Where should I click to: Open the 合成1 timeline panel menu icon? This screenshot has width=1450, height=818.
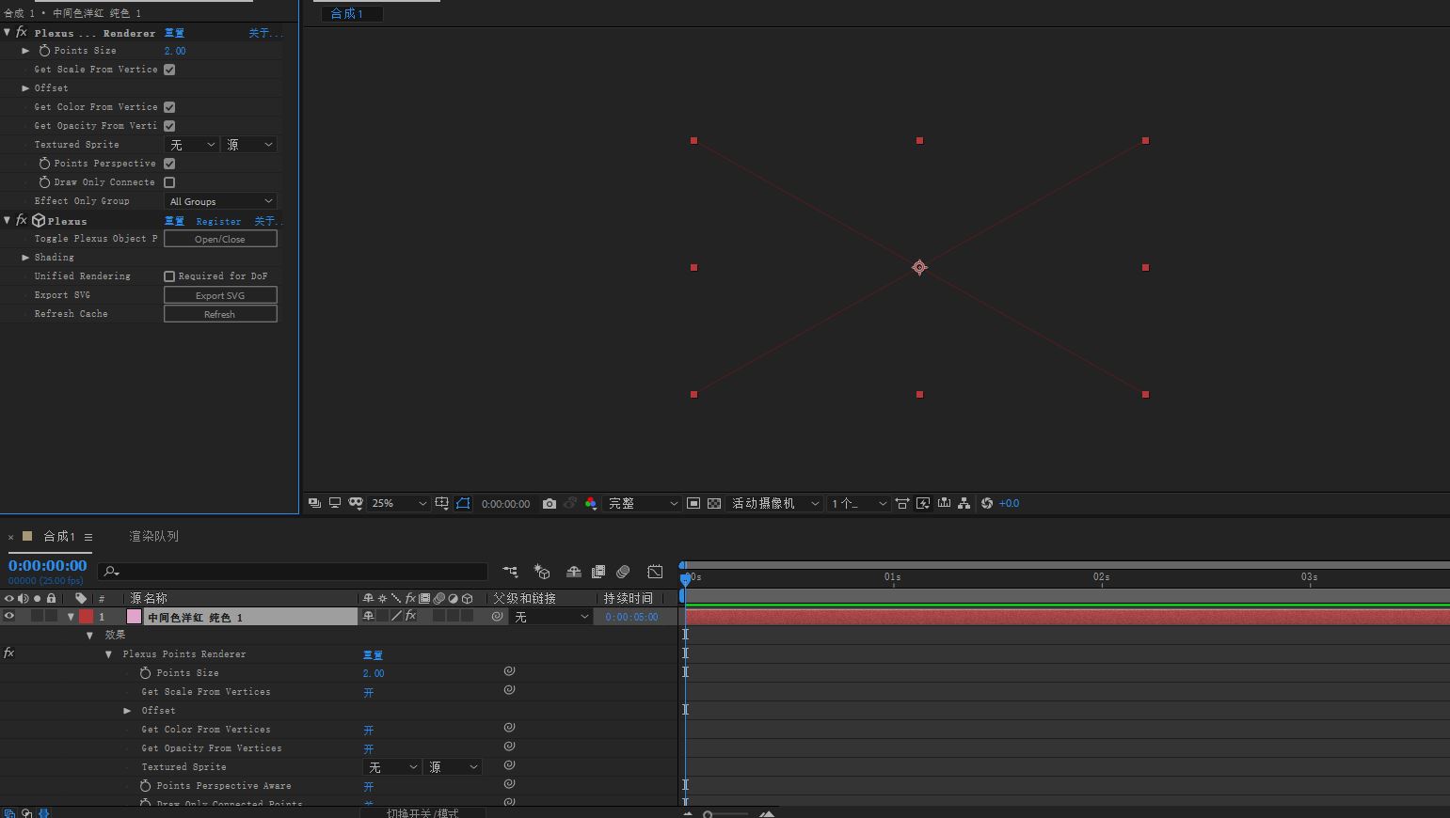[88, 537]
